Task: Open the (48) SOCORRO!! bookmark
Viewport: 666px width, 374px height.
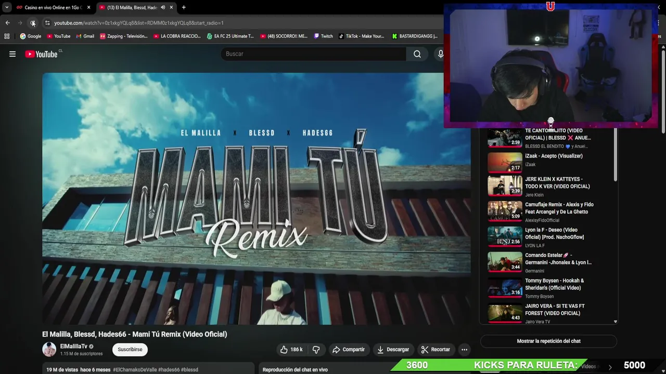Action: 284,36
